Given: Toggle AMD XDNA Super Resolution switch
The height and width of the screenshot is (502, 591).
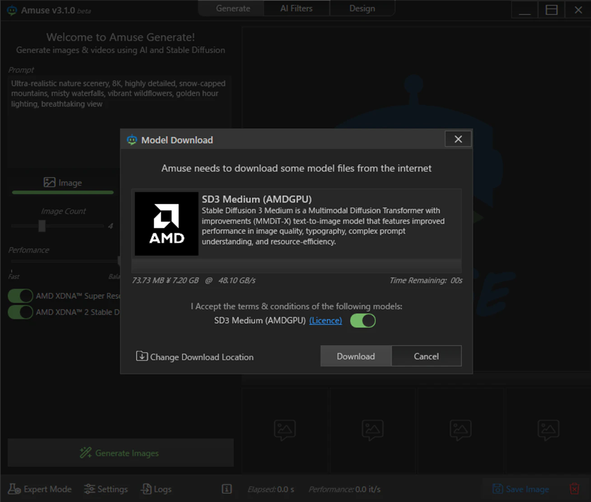Looking at the screenshot, I should 20,296.
